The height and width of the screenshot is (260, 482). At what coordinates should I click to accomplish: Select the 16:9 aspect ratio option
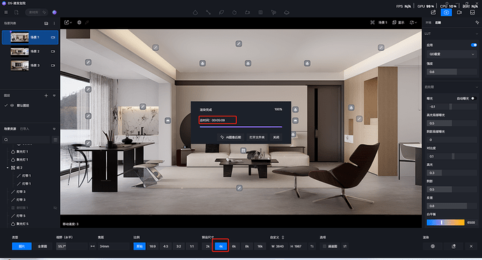[x=152, y=246]
